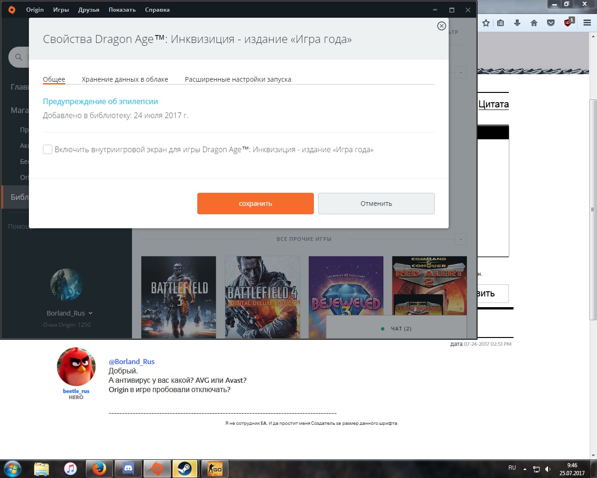Open the Firefox hamburger menu
Viewport: 597px width, 478px height.
tap(587, 23)
